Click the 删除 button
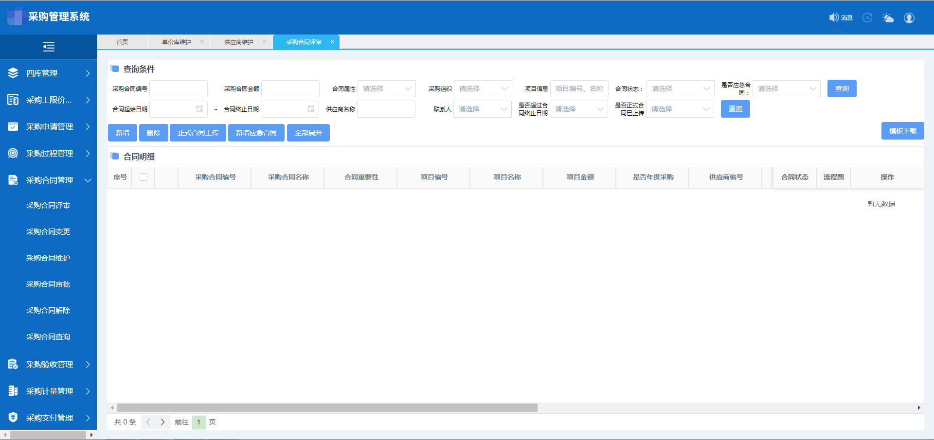This screenshot has height=440, width=934. coord(154,133)
